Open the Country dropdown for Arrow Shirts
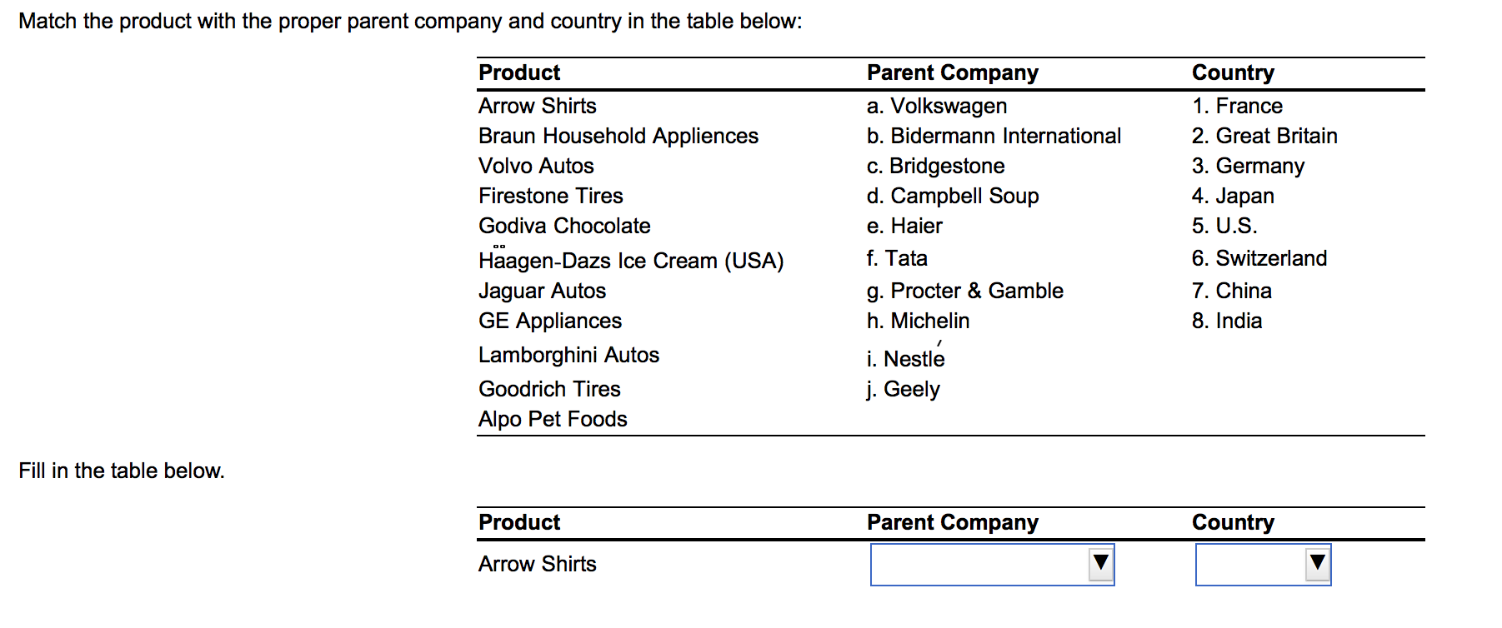Viewport: 1502px width, 628px height. pos(1263,565)
